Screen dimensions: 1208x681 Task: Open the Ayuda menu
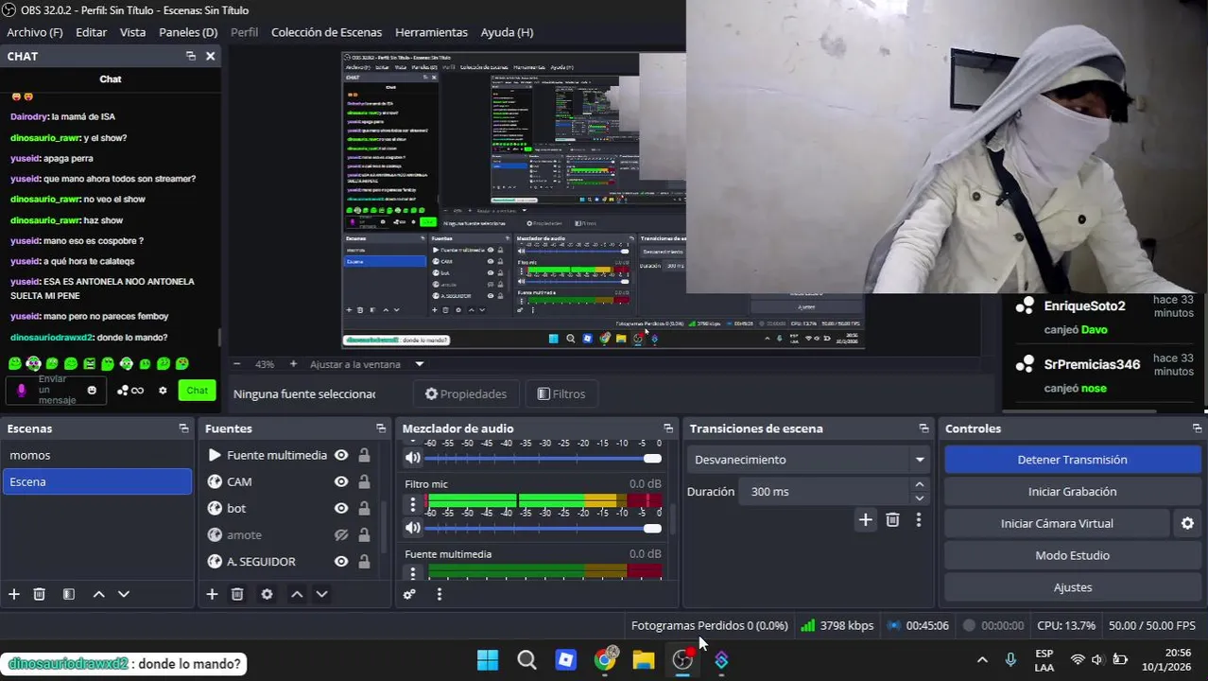click(507, 32)
